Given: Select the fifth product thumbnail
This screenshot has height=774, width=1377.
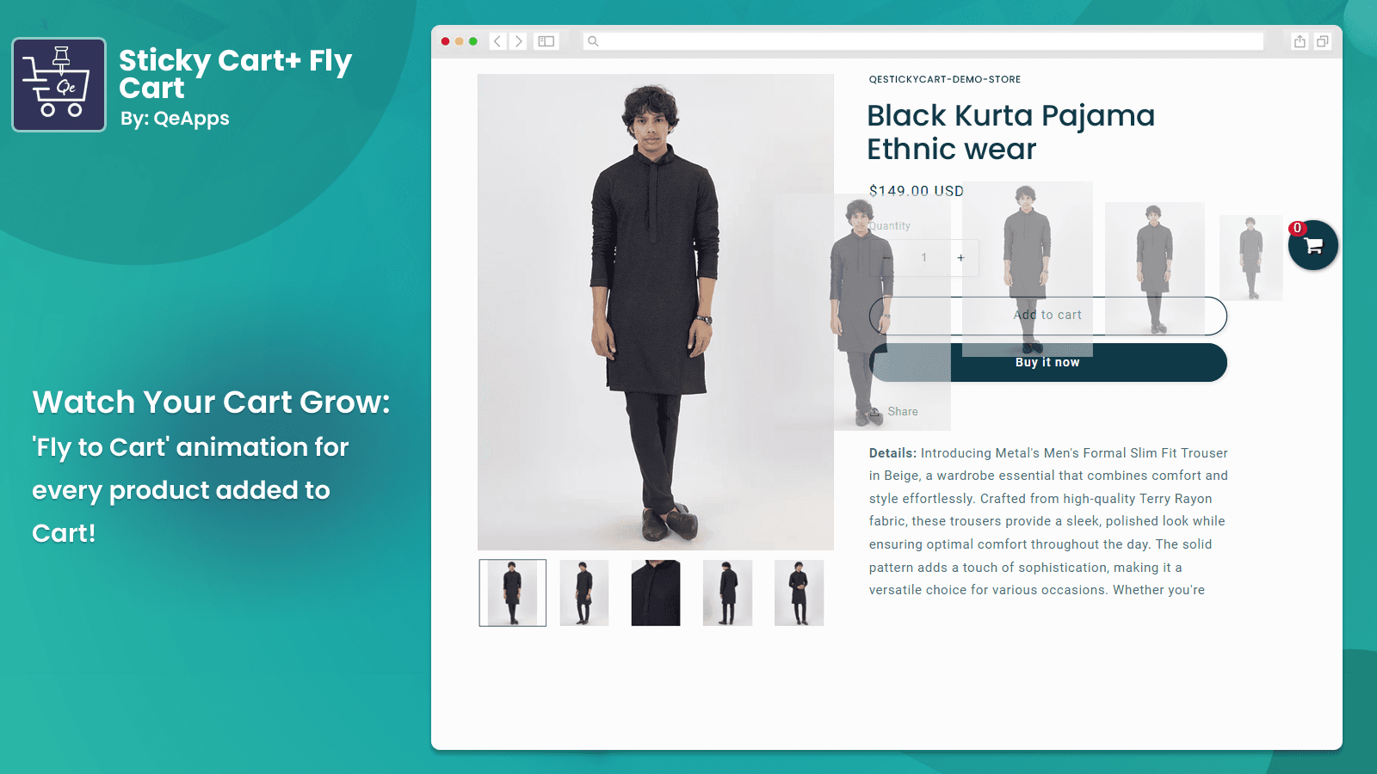Looking at the screenshot, I should click(x=799, y=593).
